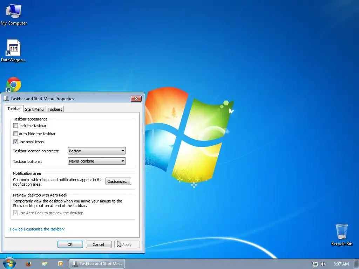Screen dimensions: 359x269
Task: Click the volume speaker tray icon
Action: click(323, 264)
